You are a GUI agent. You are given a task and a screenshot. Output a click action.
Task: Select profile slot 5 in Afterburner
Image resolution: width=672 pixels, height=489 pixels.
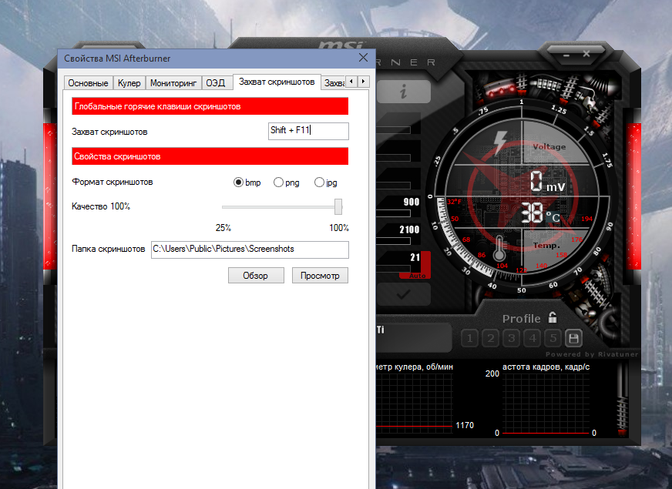[553, 339]
